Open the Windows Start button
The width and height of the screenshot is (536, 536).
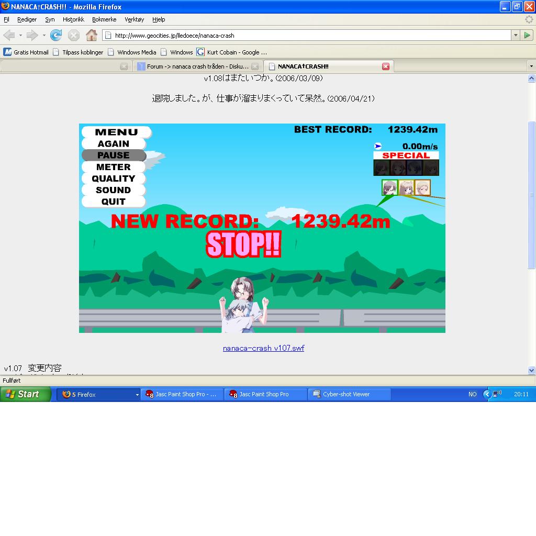pyautogui.click(x=25, y=394)
